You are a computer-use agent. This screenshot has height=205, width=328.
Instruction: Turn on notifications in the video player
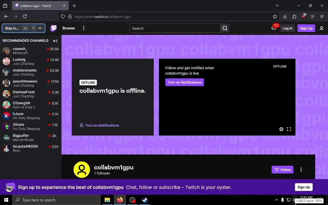point(184,82)
